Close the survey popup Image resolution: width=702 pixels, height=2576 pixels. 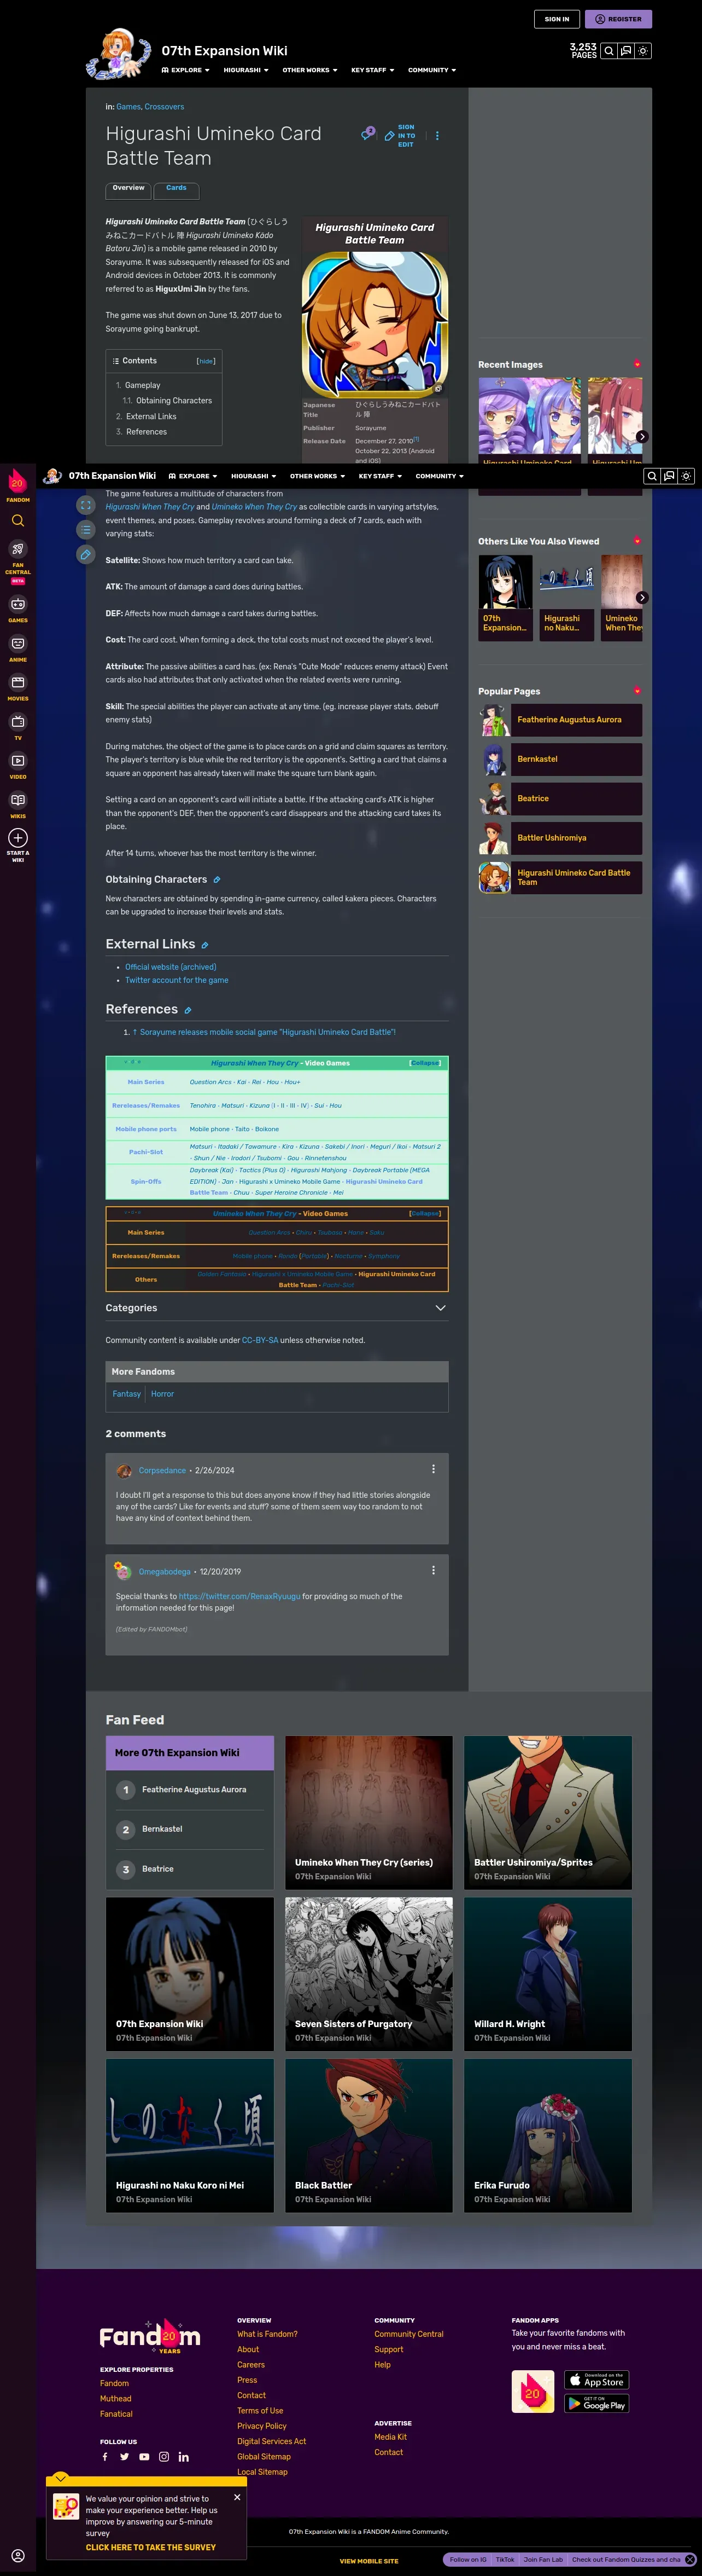pos(237,2497)
